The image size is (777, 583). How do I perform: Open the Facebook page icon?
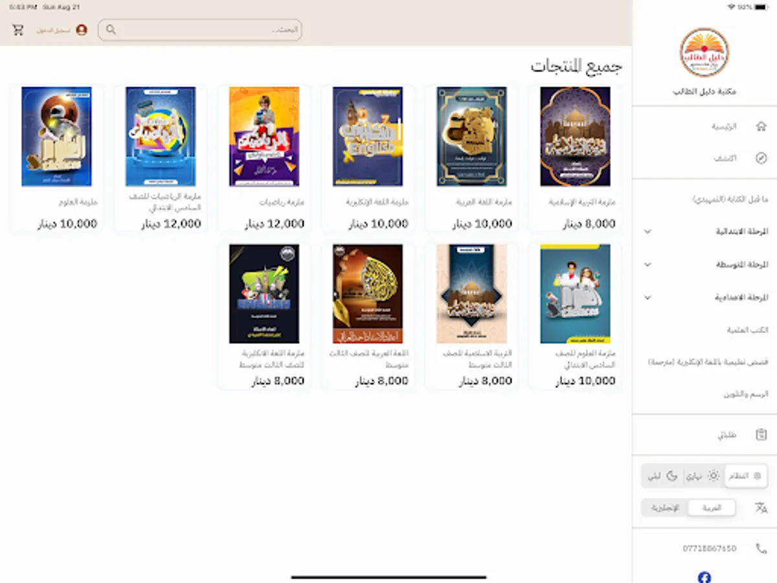704,577
